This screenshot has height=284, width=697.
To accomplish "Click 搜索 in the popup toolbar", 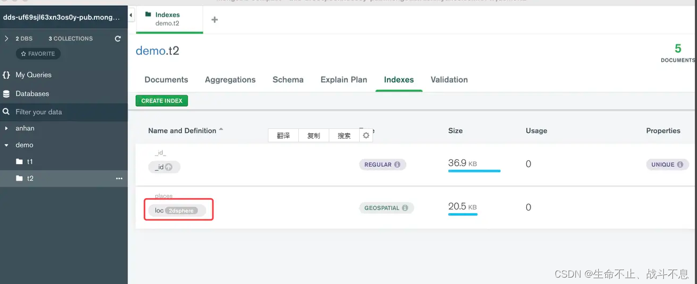I will tap(344, 135).
